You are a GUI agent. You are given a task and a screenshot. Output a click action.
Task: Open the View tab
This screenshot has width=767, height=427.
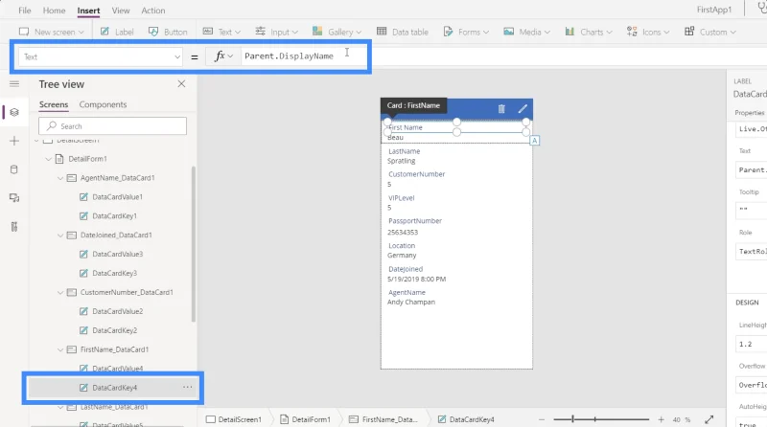121,11
